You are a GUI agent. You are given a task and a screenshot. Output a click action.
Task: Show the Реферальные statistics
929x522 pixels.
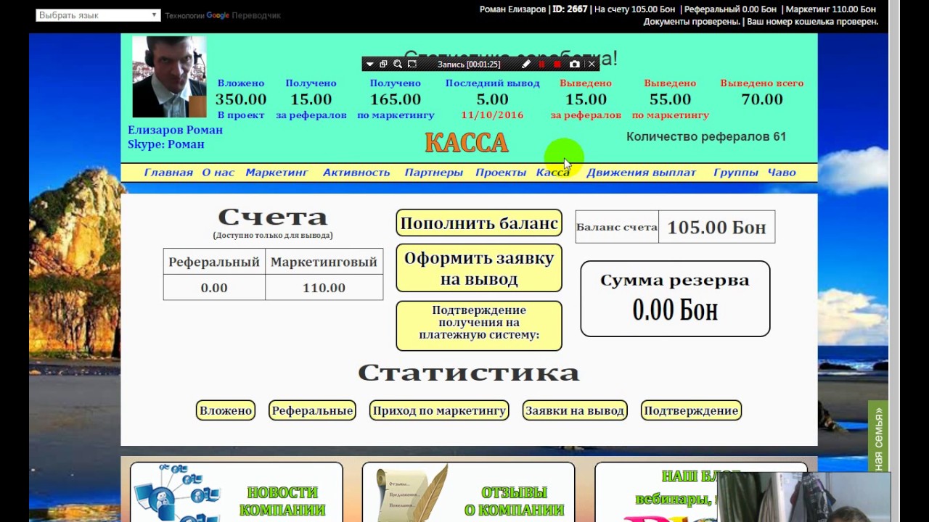point(312,410)
